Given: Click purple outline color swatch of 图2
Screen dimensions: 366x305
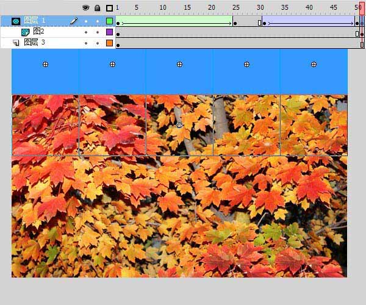Looking at the screenshot, I should 109,32.
